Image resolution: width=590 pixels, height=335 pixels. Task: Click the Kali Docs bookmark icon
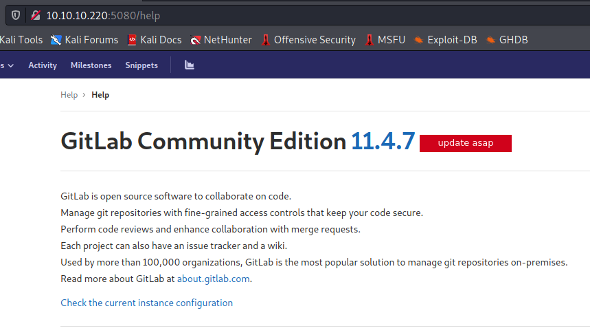point(132,40)
